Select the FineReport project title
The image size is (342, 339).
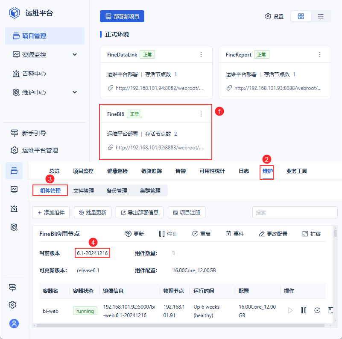(x=238, y=55)
